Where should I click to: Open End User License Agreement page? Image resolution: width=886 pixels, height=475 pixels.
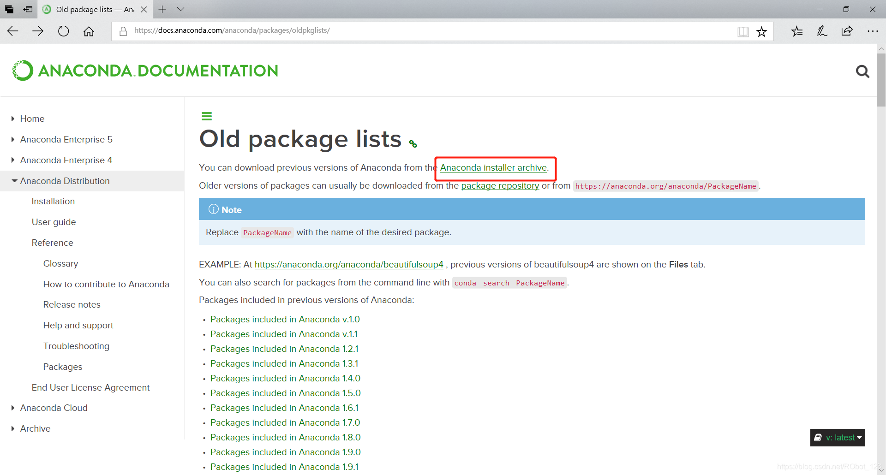pyautogui.click(x=90, y=387)
